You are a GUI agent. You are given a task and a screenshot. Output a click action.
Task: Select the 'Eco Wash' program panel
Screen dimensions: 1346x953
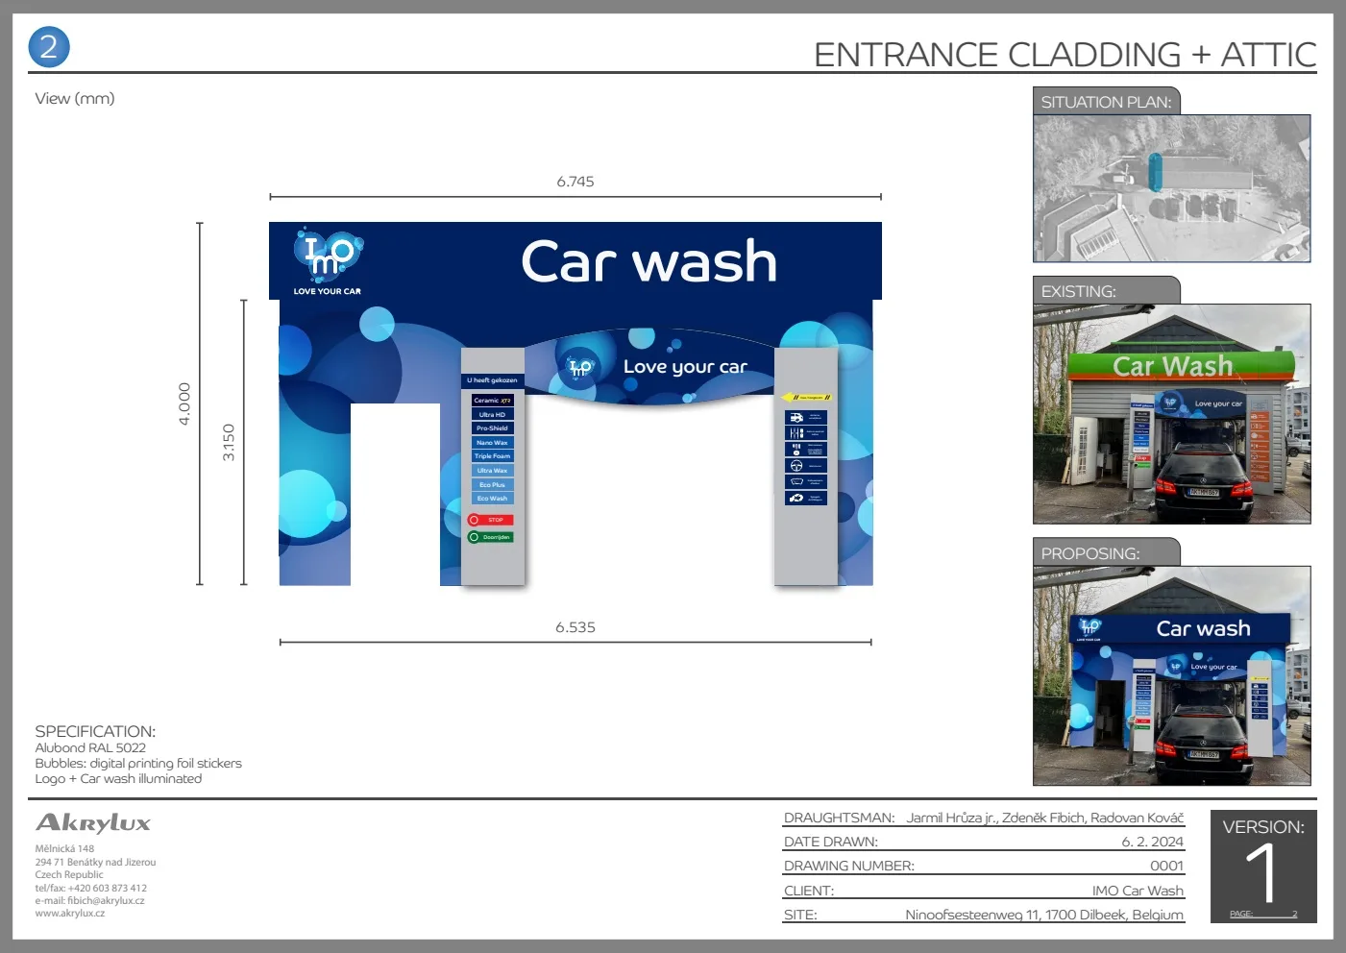pyautogui.click(x=492, y=499)
